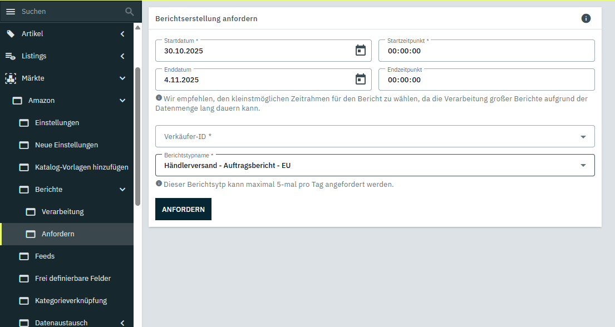The width and height of the screenshot is (615, 327).
Task: Click the Startzeitpunkt time field
Action: [x=486, y=51]
